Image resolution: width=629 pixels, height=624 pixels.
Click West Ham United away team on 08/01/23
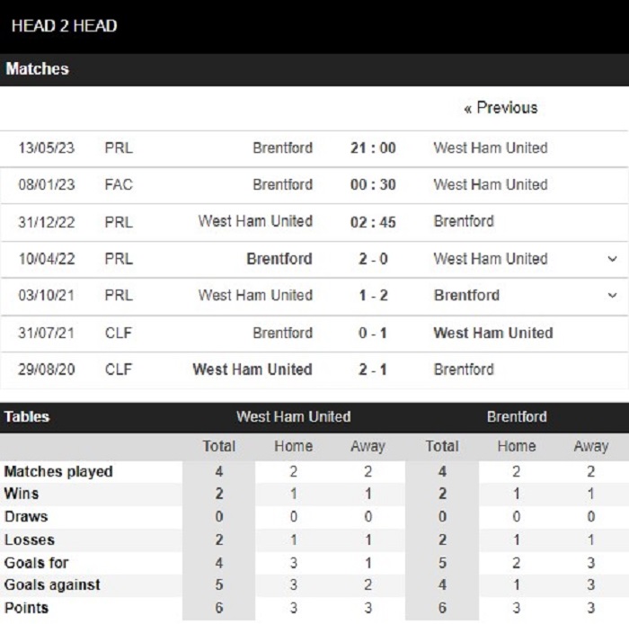click(x=490, y=185)
